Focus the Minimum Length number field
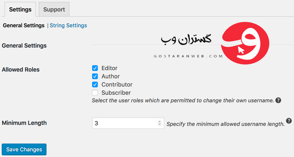 128,123
